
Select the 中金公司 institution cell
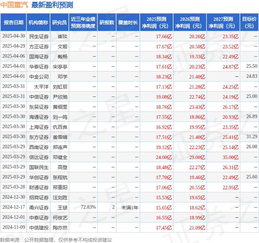click(x=39, y=77)
